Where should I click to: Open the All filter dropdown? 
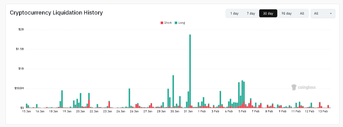tap(323, 13)
